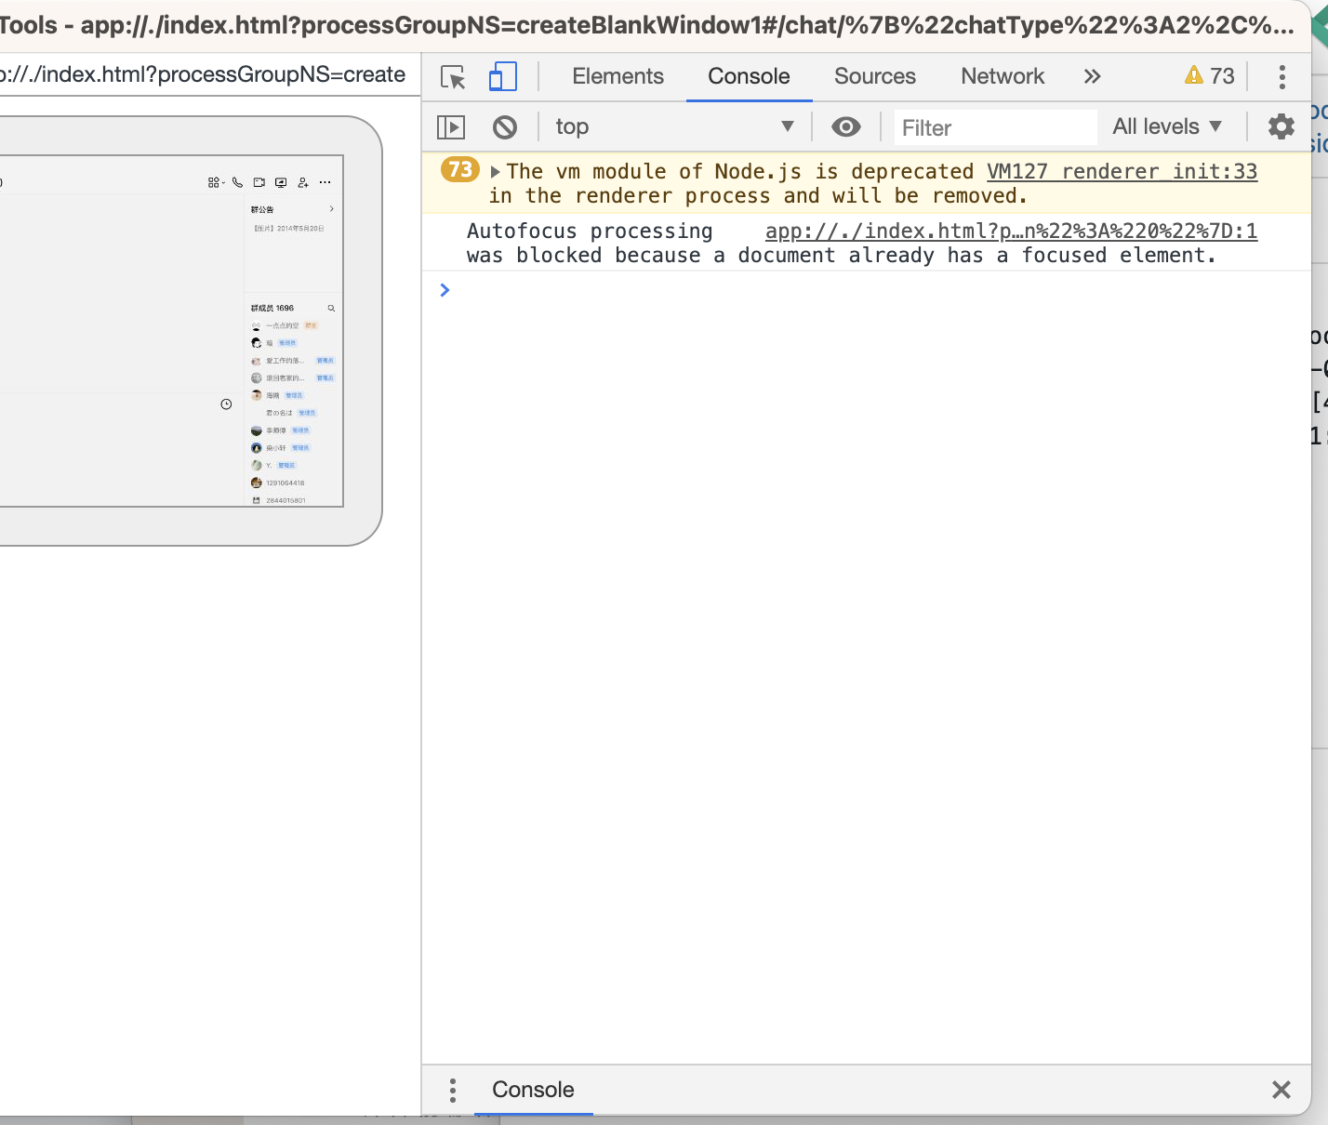Close the bottom Console drawer
The width and height of the screenshot is (1328, 1125).
click(1281, 1090)
